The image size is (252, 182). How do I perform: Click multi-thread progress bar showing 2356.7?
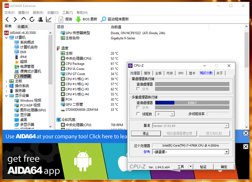(x=192, y=103)
